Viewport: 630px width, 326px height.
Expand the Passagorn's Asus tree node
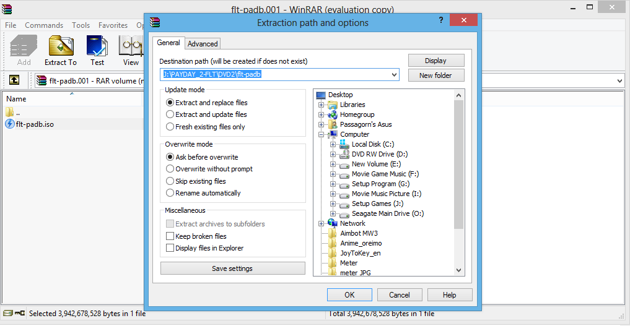click(x=321, y=124)
